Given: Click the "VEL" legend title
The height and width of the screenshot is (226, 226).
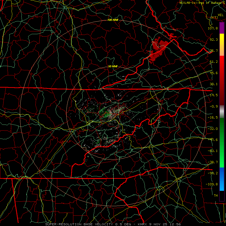Looking at the screenshot, I should [220, 15].
